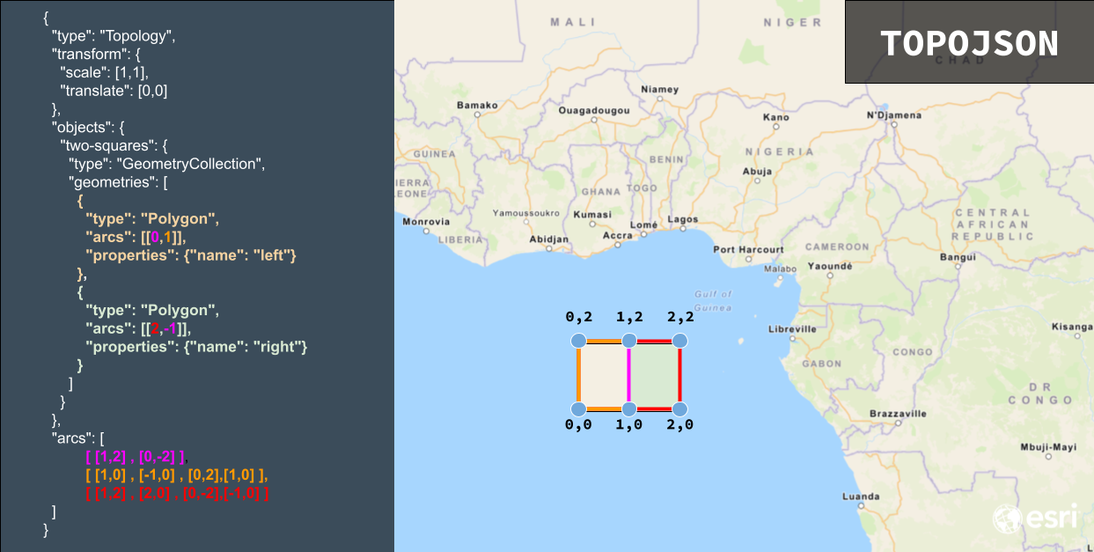Click the Lagos city label
The image size is (1094, 552).
(683, 219)
